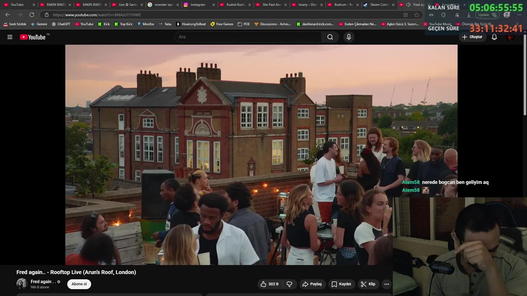The width and height of the screenshot is (527, 296).
Task: Open the browser three-dot settings menu
Action: [519, 15]
